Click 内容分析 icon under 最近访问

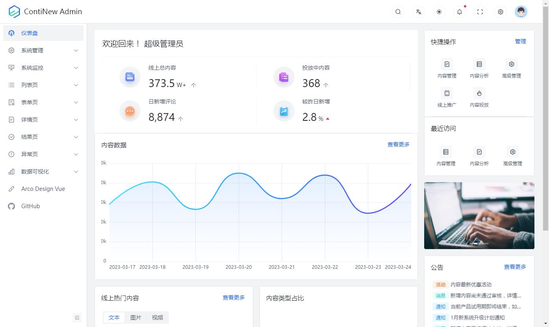(479, 152)
